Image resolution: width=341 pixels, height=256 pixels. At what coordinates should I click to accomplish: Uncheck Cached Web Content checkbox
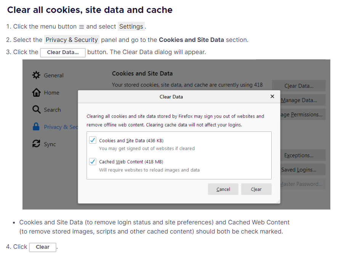click(93, 162)
